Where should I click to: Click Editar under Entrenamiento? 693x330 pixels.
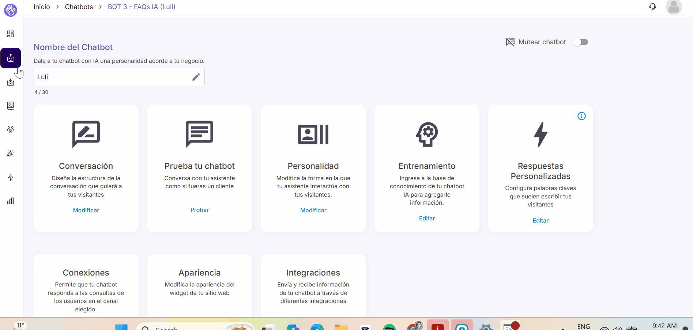pos(427,218)
